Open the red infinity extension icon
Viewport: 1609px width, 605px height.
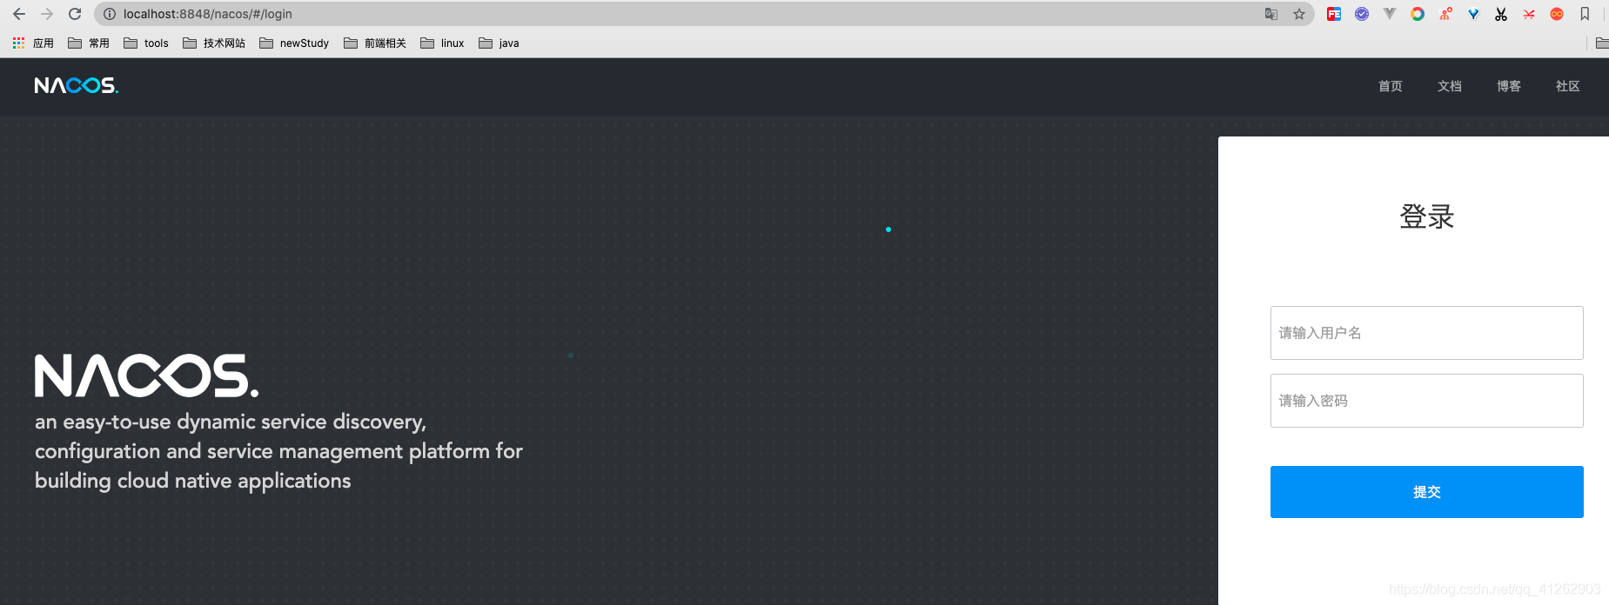pyautogui.click(x=1557, y=14)
